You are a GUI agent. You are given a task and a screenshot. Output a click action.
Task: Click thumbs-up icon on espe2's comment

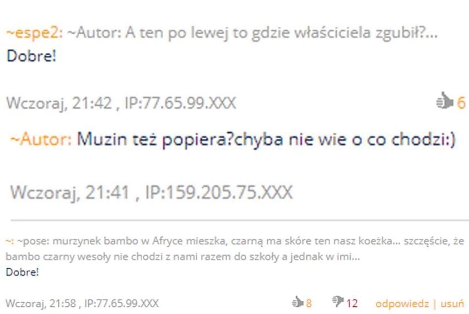pos(445,100)
